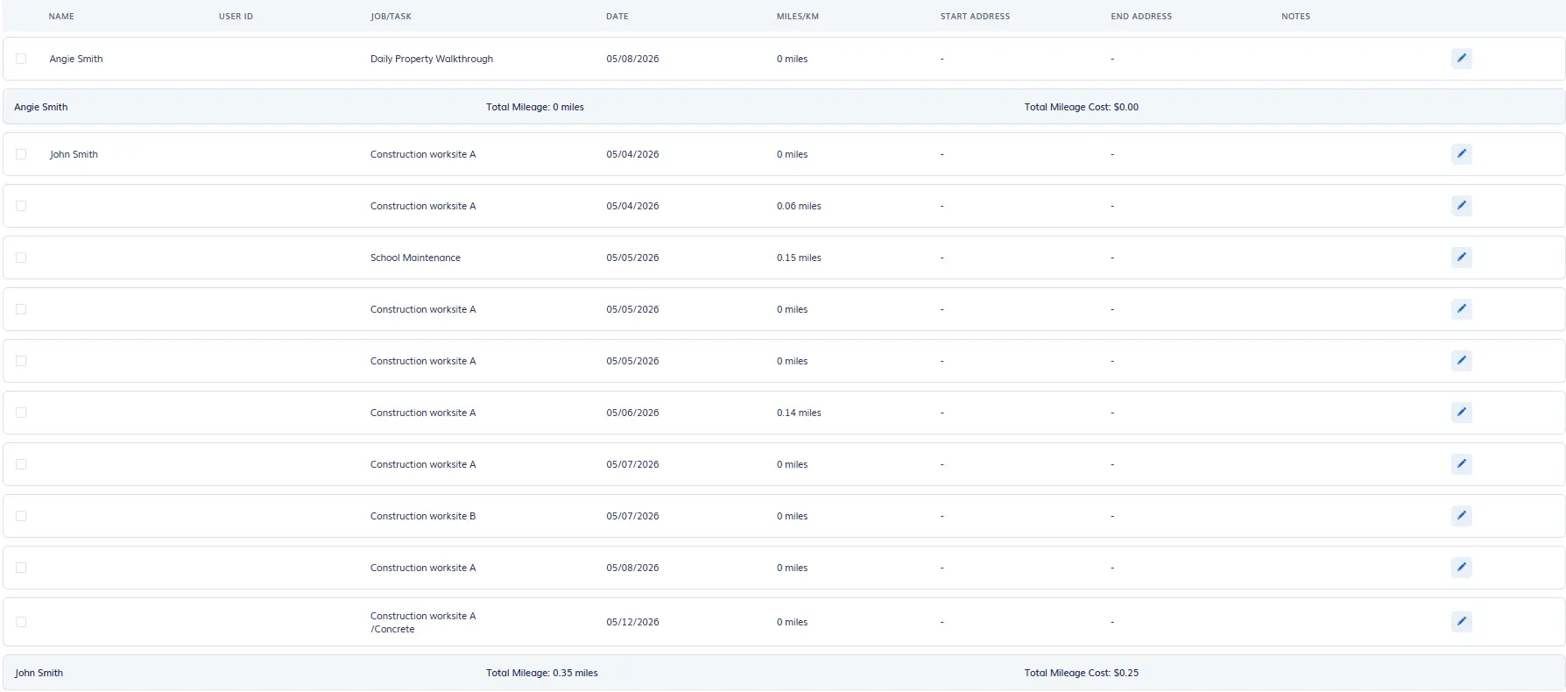Select Angie Smith row checkbox

pos(21,59)
